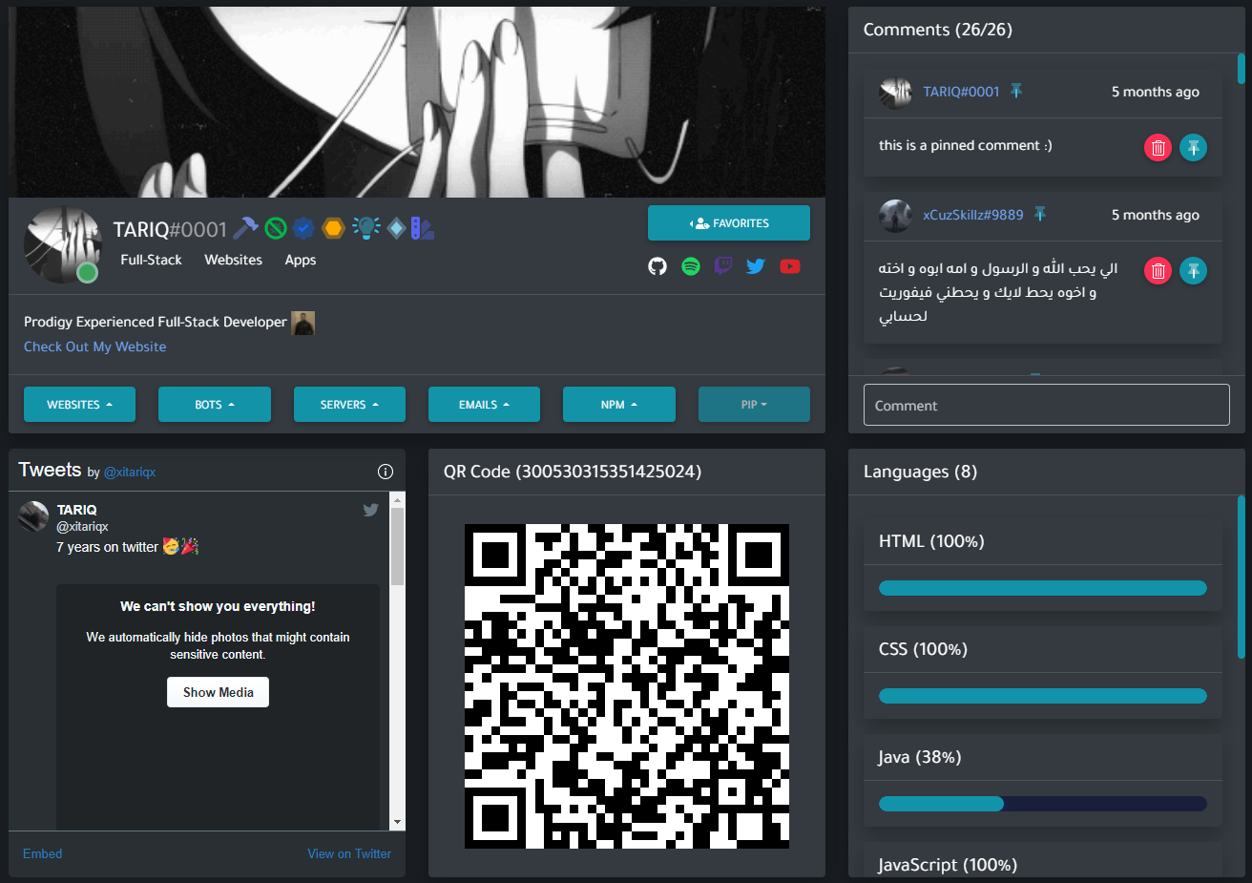
Task: Click the orange hexagon badge
Action: click(333, 228)
